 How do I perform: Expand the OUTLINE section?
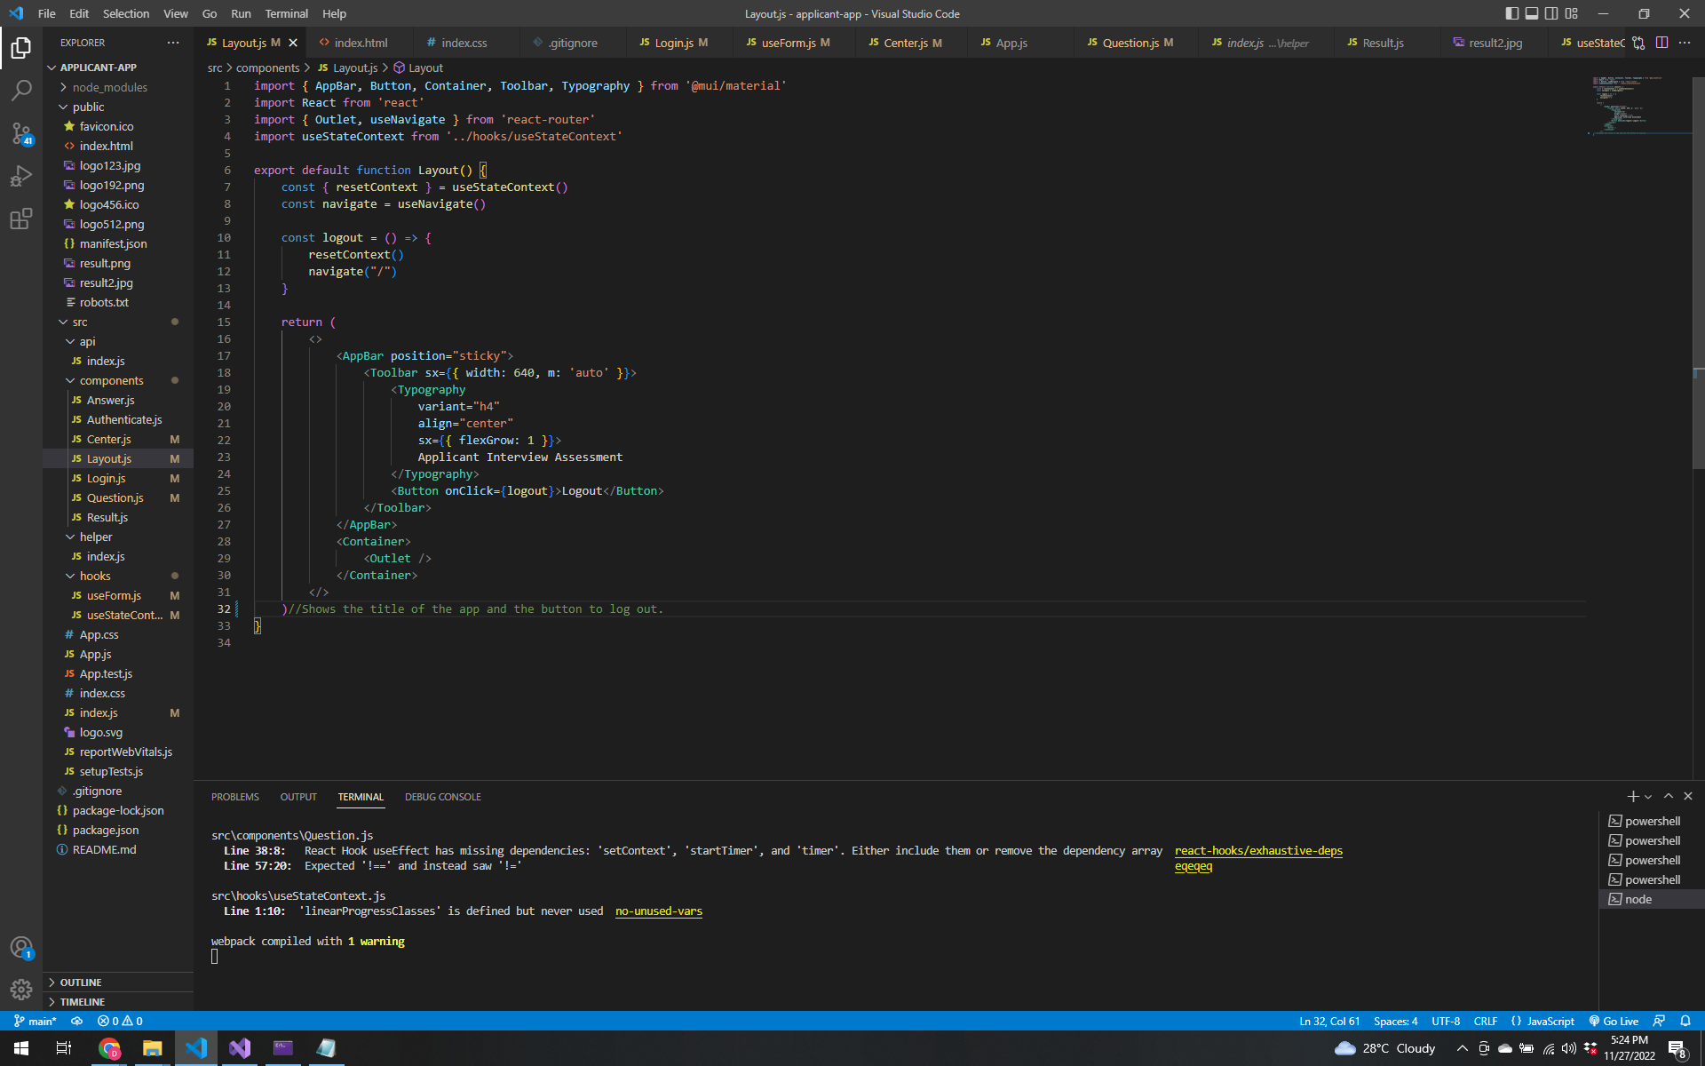[79, 982]
